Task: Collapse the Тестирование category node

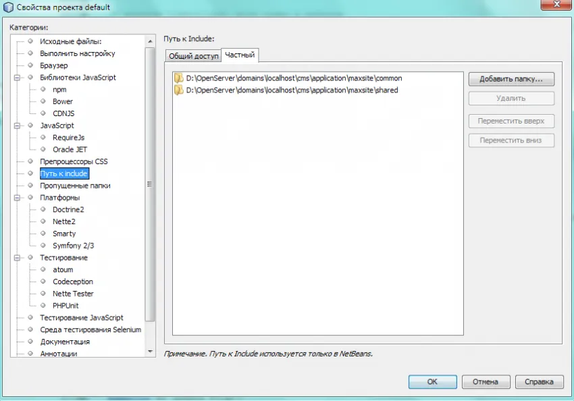Action: pos(18,258)
